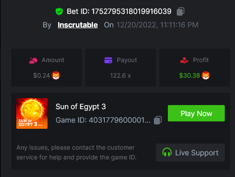Select the Sun of Egypt 3 title
Viewport: 235px width, 177px height.
(81, 107)
